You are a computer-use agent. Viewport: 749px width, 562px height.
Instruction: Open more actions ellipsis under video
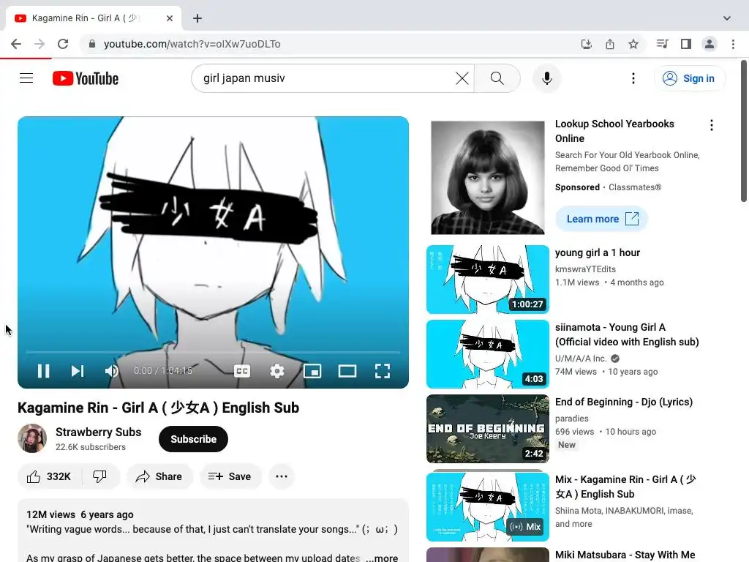point(282,476)
